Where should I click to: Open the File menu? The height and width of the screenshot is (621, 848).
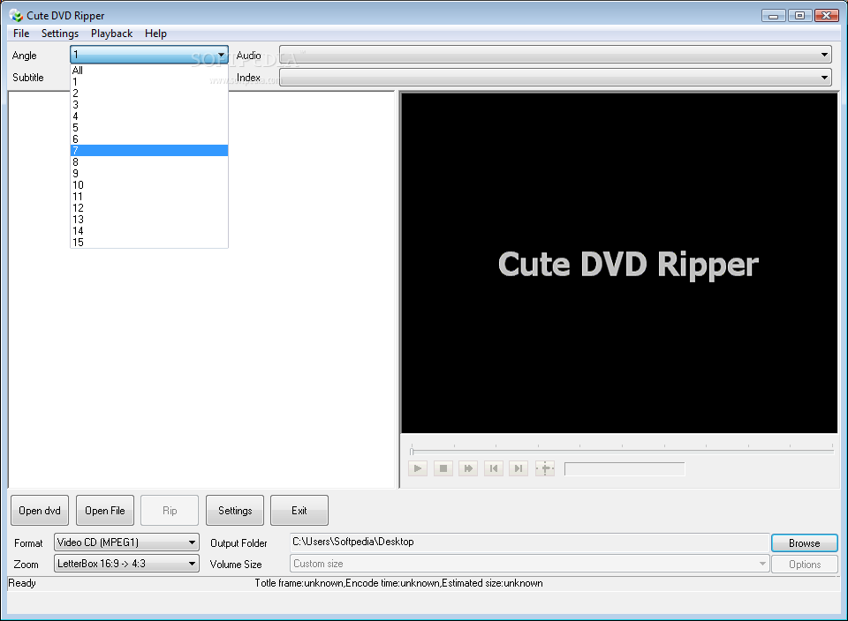click(21, 34)
